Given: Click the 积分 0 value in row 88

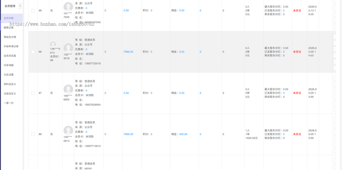Looking at the screenshot, I should pyautogui.click(x=151, y=52).
